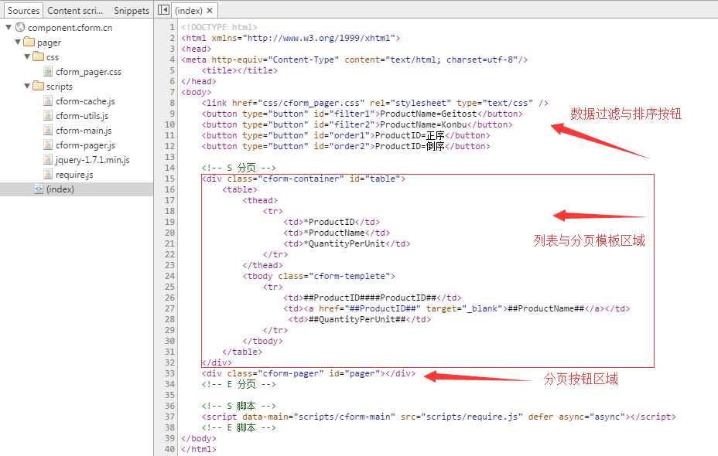Set breakpoint on line number 9

point(172,114)
